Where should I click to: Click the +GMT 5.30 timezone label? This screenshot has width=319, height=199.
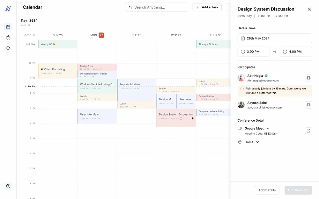pyautogui.click(x=29, y=35)
